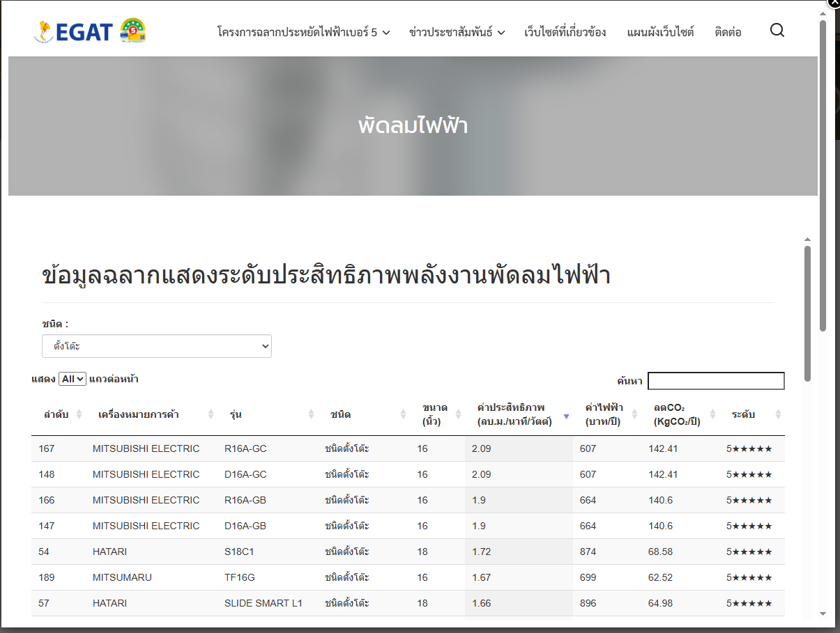Close the popup with the X button

[x=833, y=3]
